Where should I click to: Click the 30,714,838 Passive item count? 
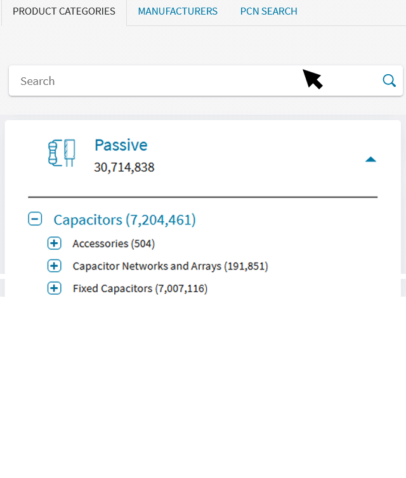(124, 167)
